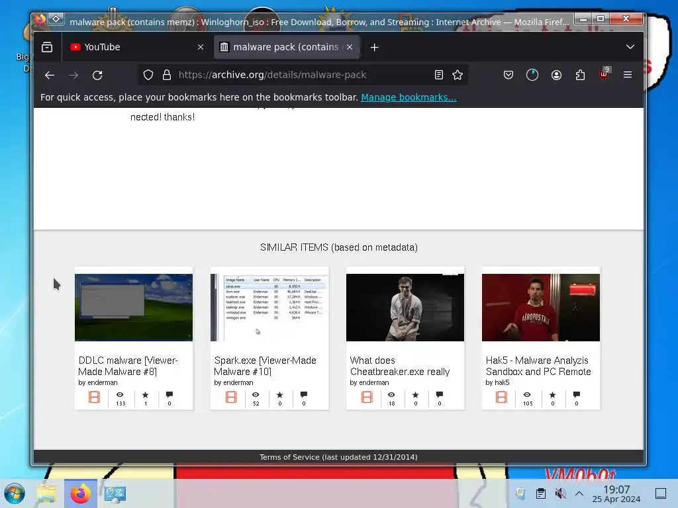Image resolution: width=678 pixels, height=508 pixels.
Task: Open the settings app in taskbar
Action: (x=115, y=493)
